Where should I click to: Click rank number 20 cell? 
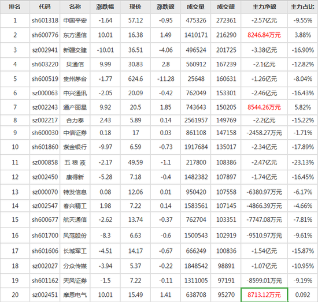15,295
